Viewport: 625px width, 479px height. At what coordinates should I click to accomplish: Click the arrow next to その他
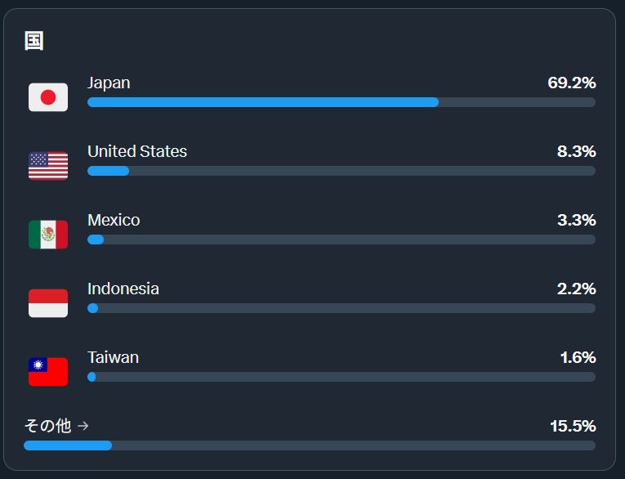click(83, 426)
